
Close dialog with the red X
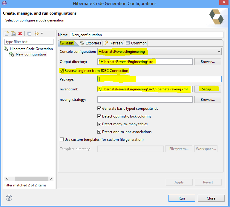pos(224,2)
